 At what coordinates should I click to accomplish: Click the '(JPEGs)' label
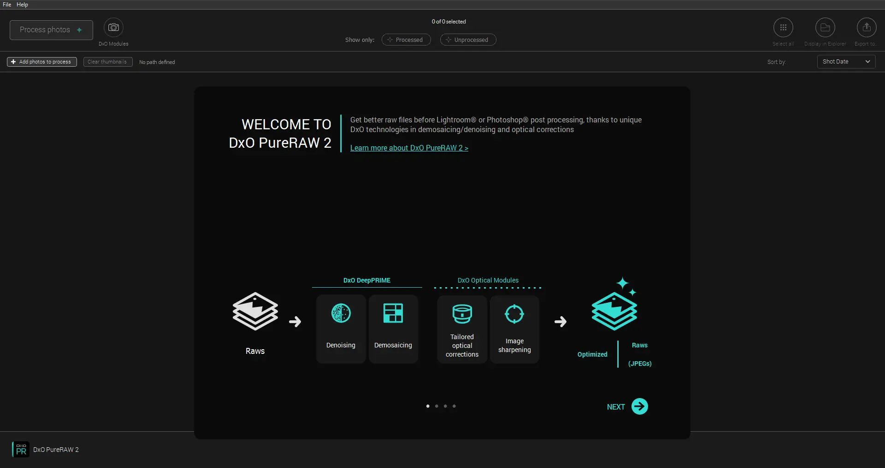(640, 364)
